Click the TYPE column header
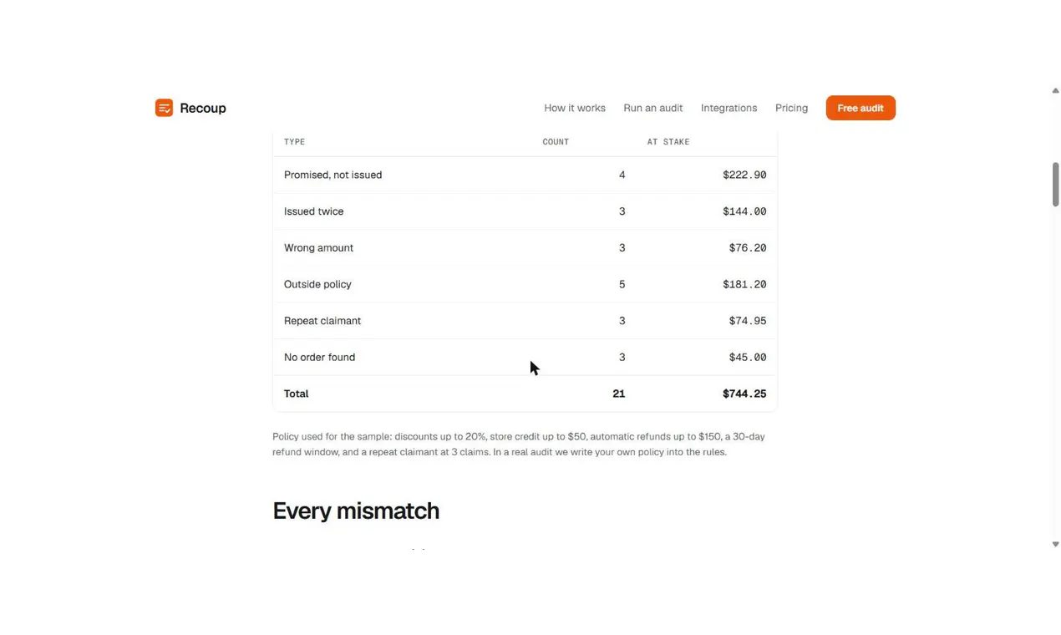 point(294,142)
